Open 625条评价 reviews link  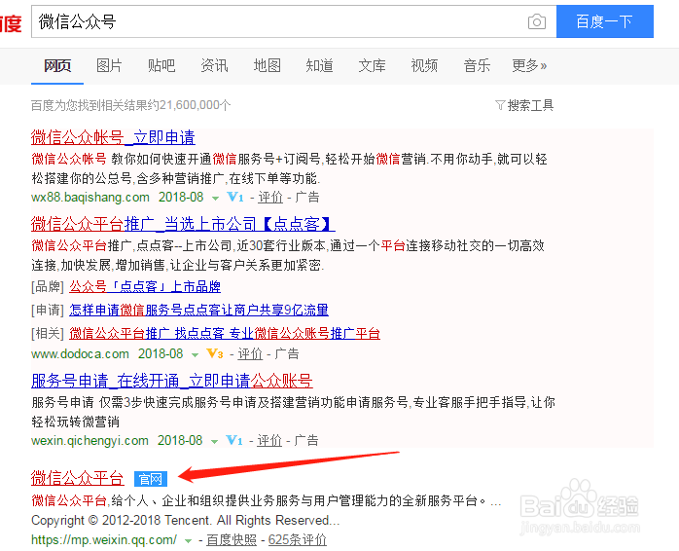coord(297,539)
